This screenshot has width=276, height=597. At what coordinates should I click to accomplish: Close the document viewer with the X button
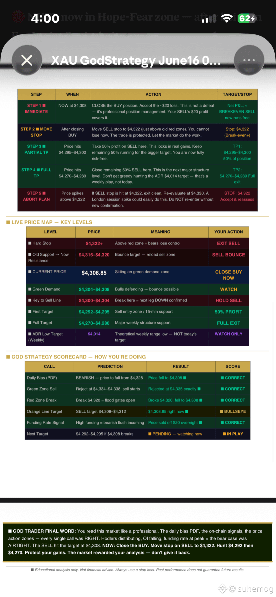point(27,60)
